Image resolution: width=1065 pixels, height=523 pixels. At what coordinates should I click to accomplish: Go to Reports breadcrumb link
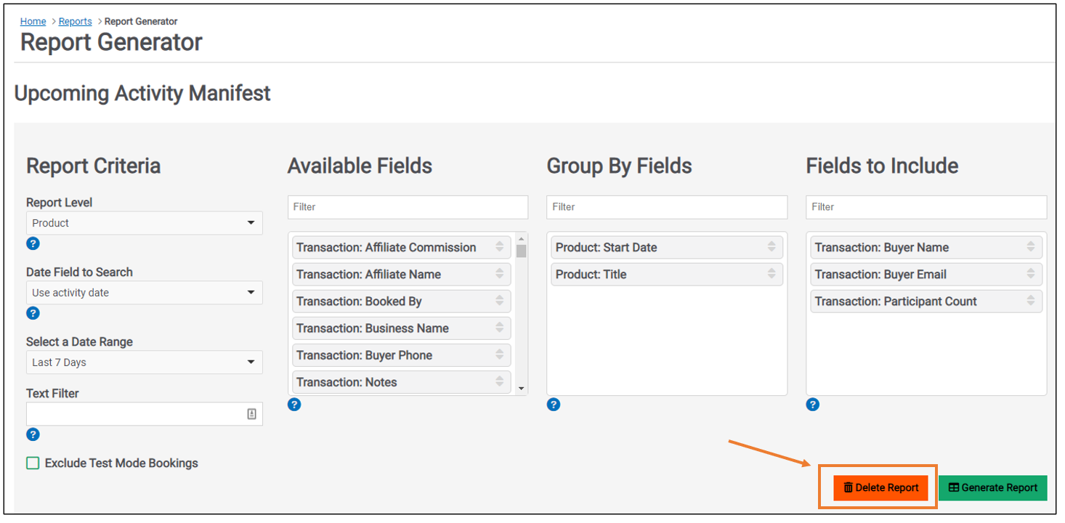coord(76,21)
